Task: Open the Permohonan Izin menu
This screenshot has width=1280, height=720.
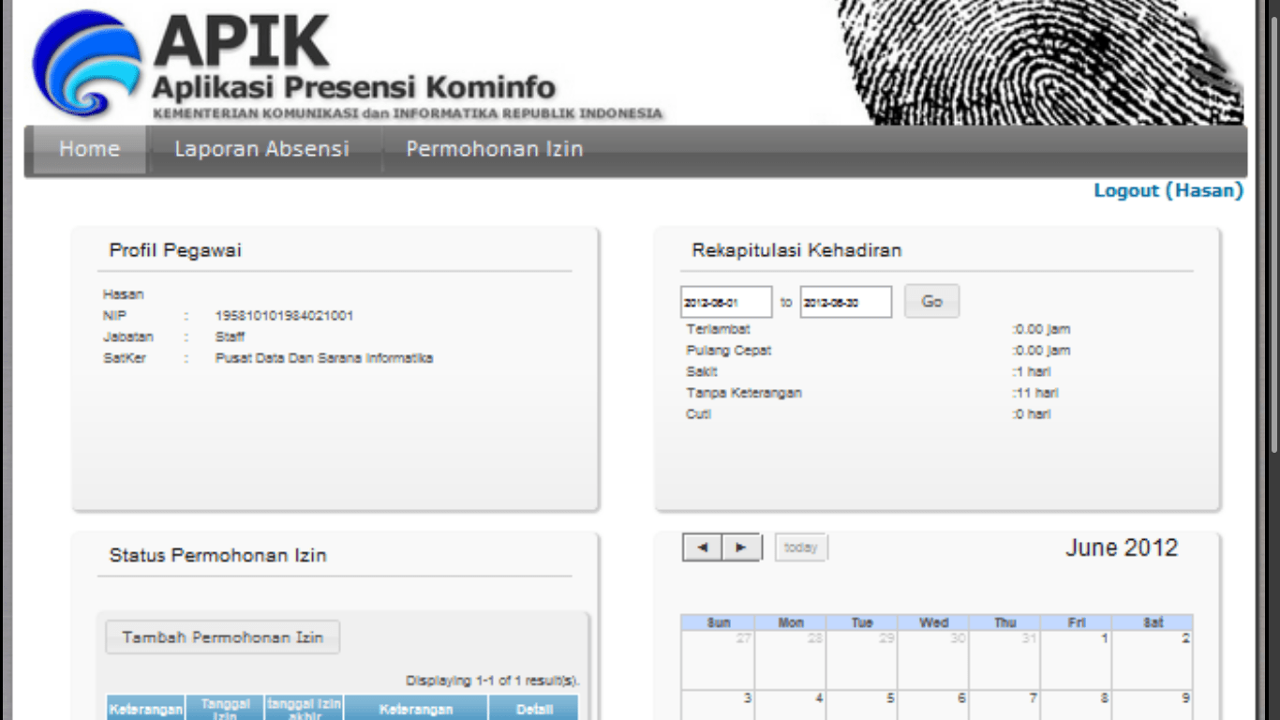Action: pos(495,149)
